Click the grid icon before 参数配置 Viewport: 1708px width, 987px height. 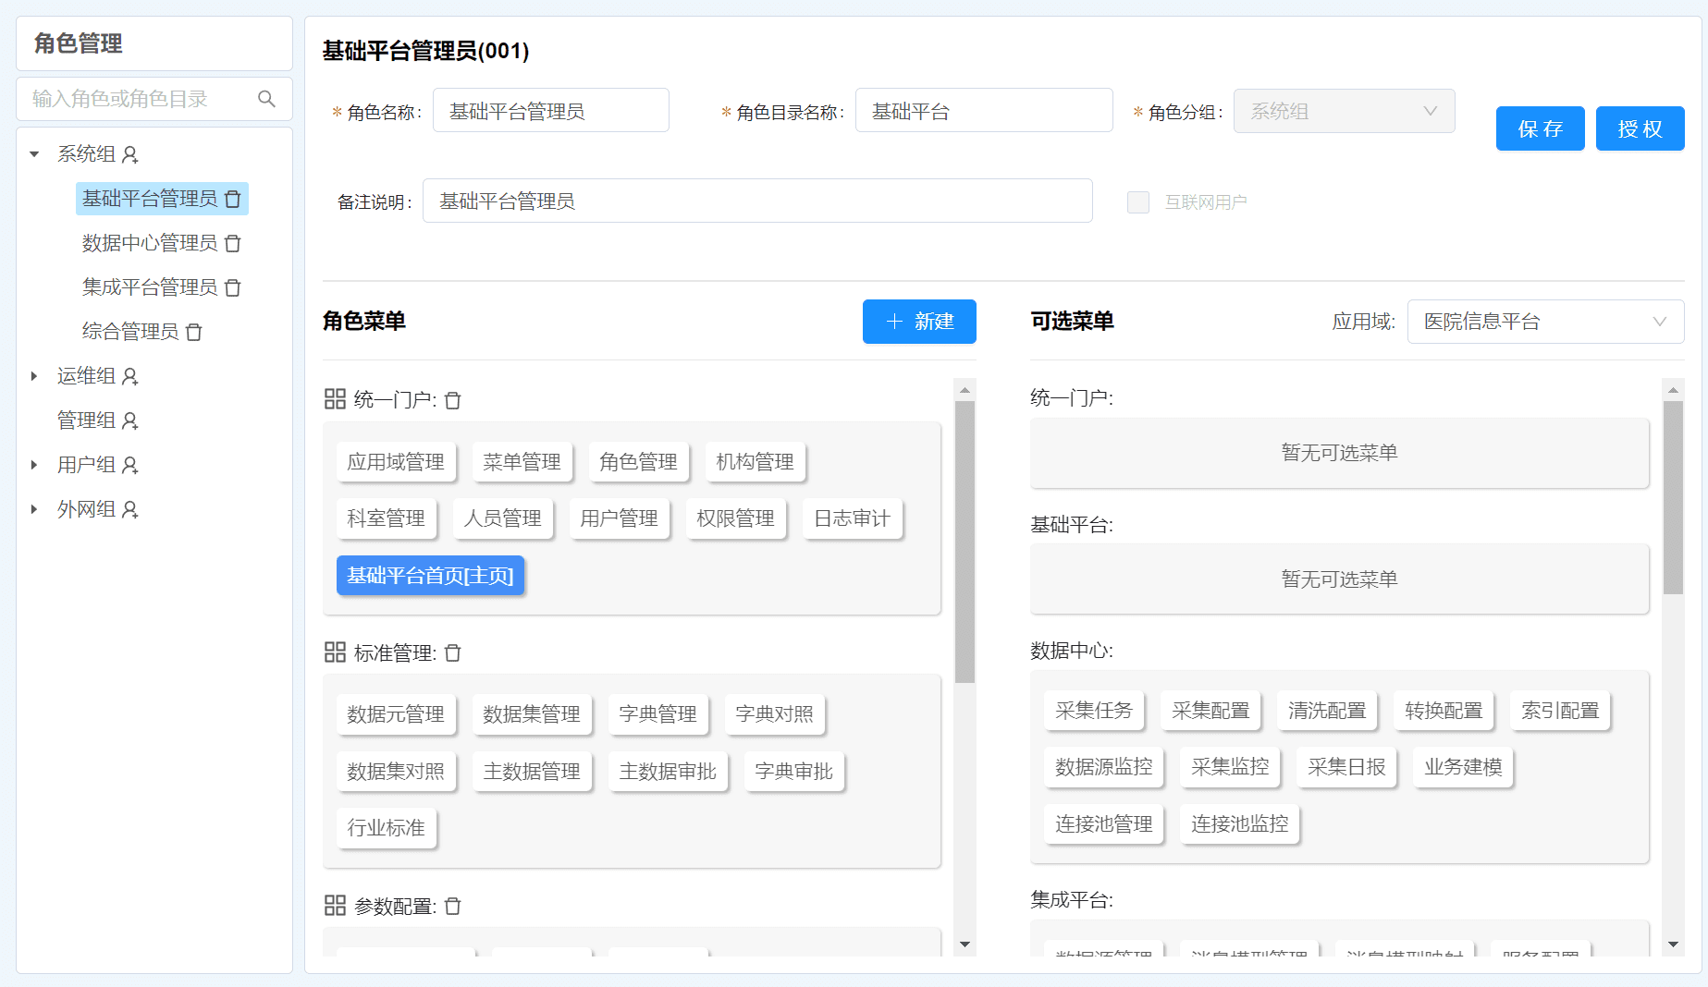pyautogui.click(x=335, y=906)
